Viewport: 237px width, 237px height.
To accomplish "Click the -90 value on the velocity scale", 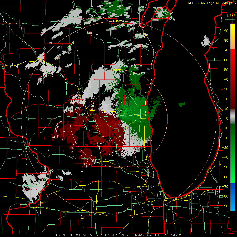I will tap(225, 206).
